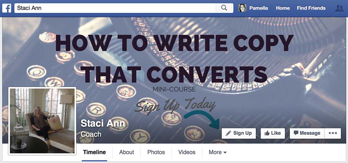Click the Home link in top bar

point(283,8)
